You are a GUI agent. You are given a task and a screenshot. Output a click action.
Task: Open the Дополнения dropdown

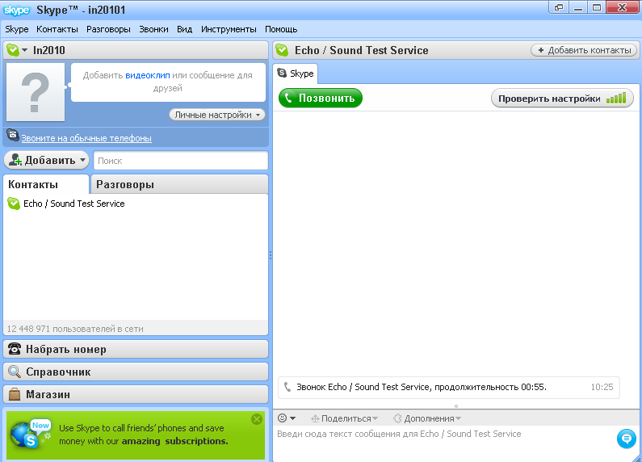426,418
